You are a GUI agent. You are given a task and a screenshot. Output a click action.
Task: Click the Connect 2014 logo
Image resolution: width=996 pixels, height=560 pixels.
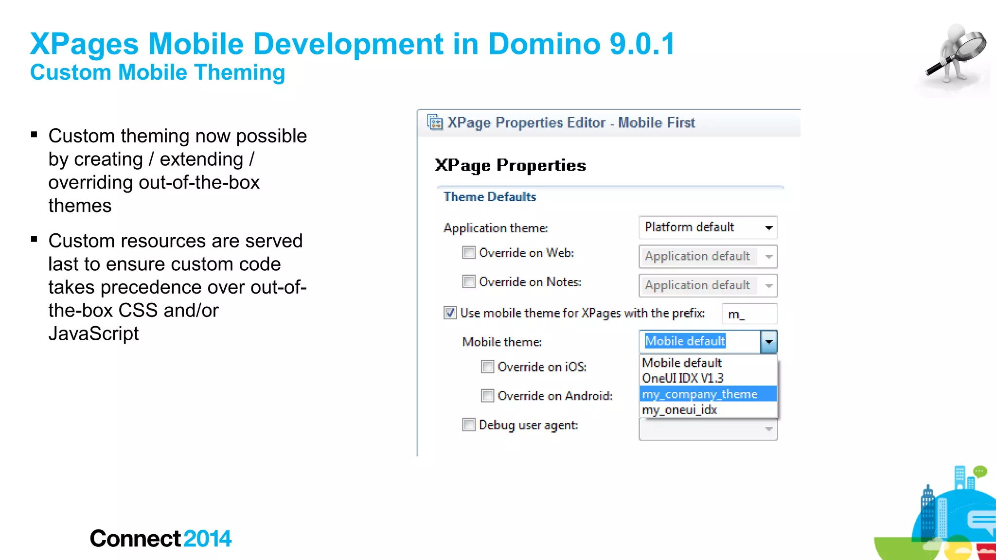click(160, 539)
